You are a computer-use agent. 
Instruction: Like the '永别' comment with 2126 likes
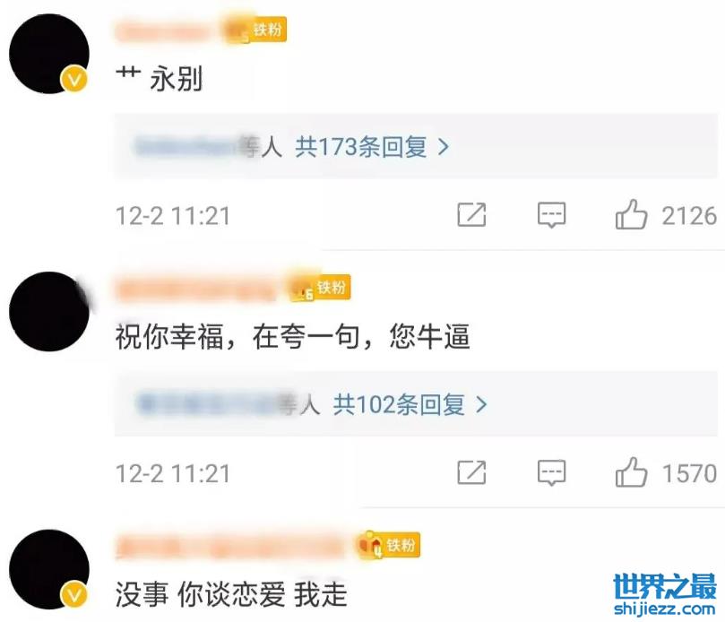(x=631, y=214)
